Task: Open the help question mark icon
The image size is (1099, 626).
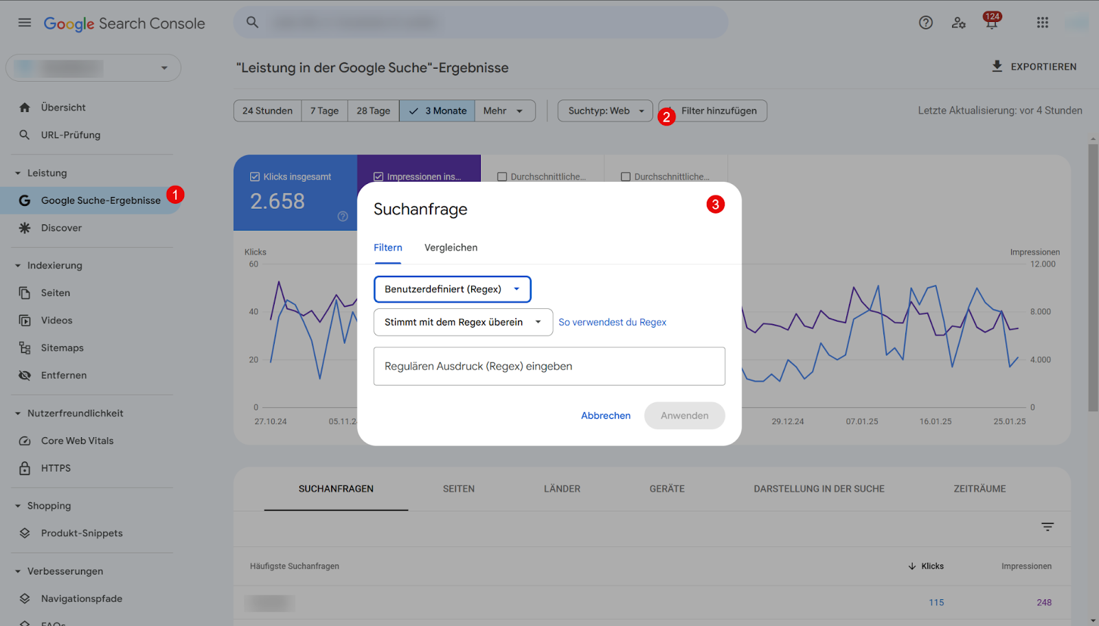Action: 926,23
